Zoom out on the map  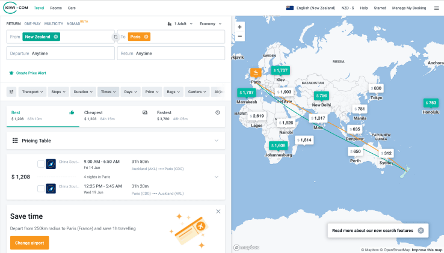pos(239,36)
